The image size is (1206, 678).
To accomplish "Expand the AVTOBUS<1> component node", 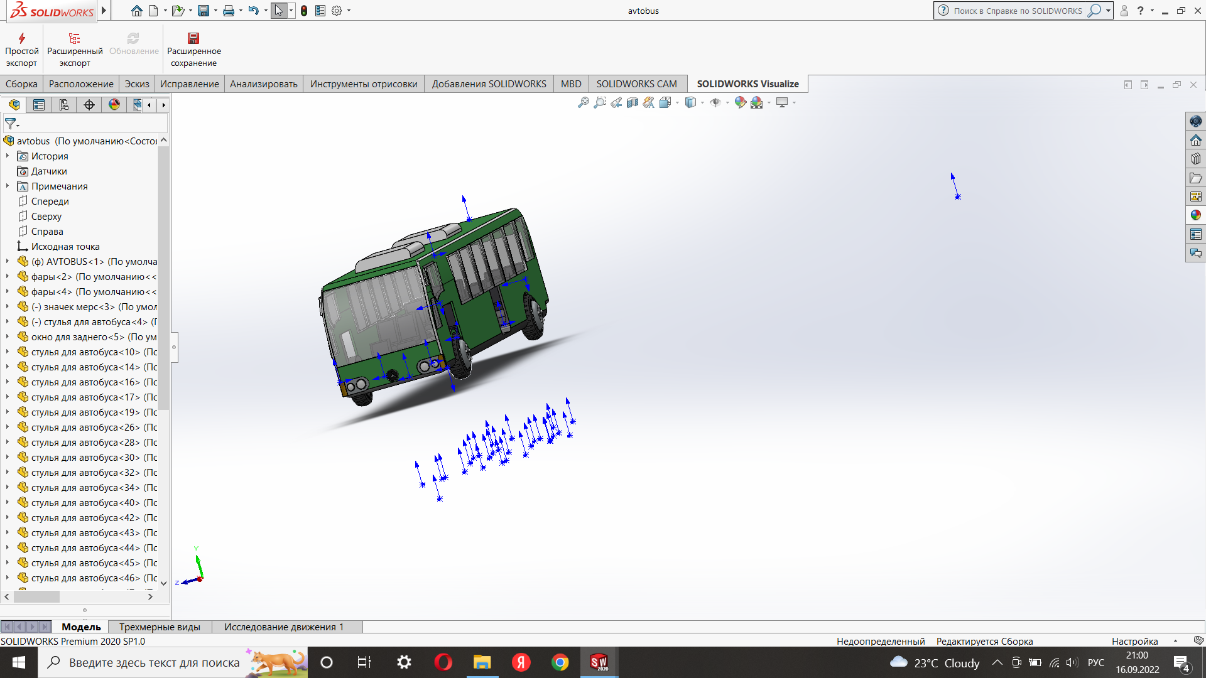I will pos(8,261).
